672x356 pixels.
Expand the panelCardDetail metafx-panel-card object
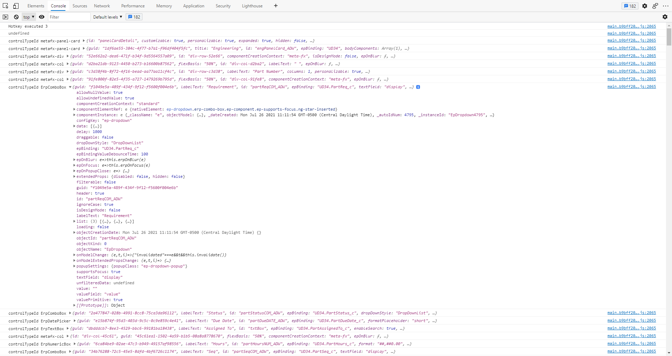click(x=84, y=41)
